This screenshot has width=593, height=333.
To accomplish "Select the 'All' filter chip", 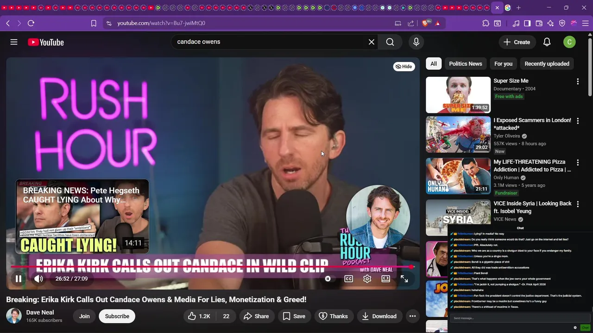I will tap(434, 64).
